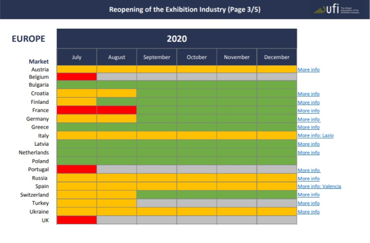Open France's More info link

click(308, 110)
